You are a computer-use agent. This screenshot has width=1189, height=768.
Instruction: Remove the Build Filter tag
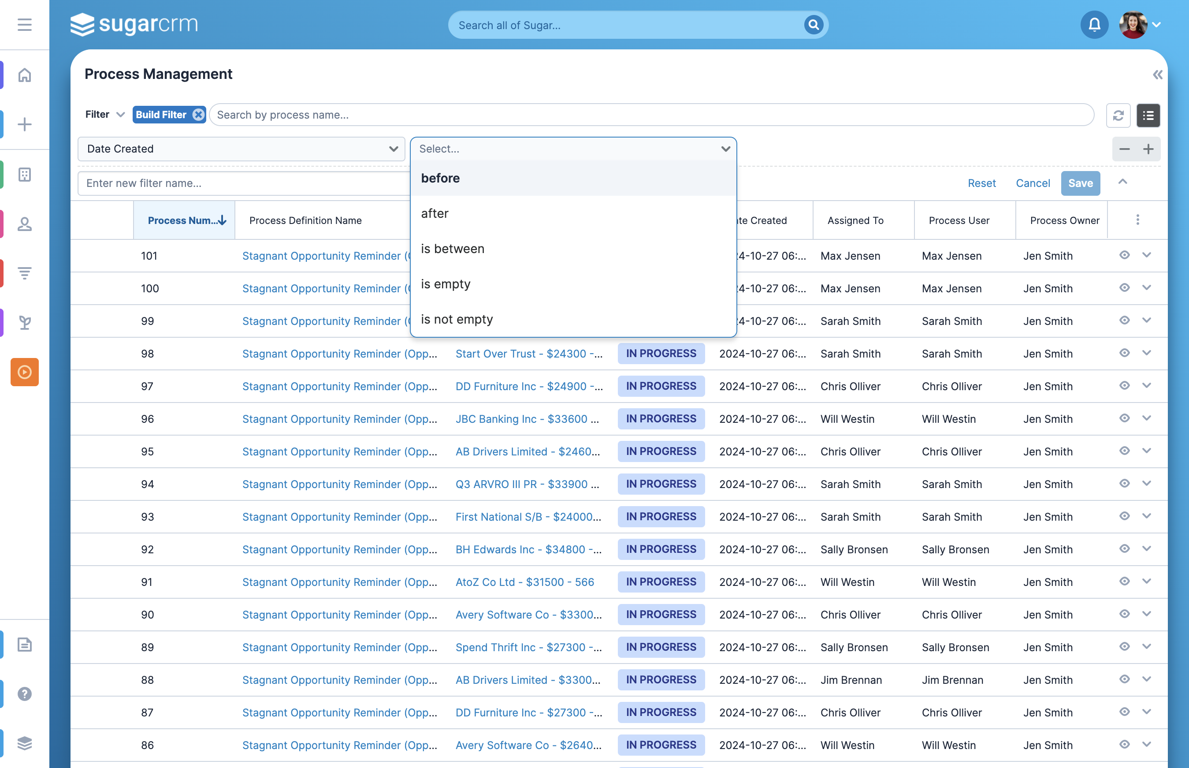198,115
